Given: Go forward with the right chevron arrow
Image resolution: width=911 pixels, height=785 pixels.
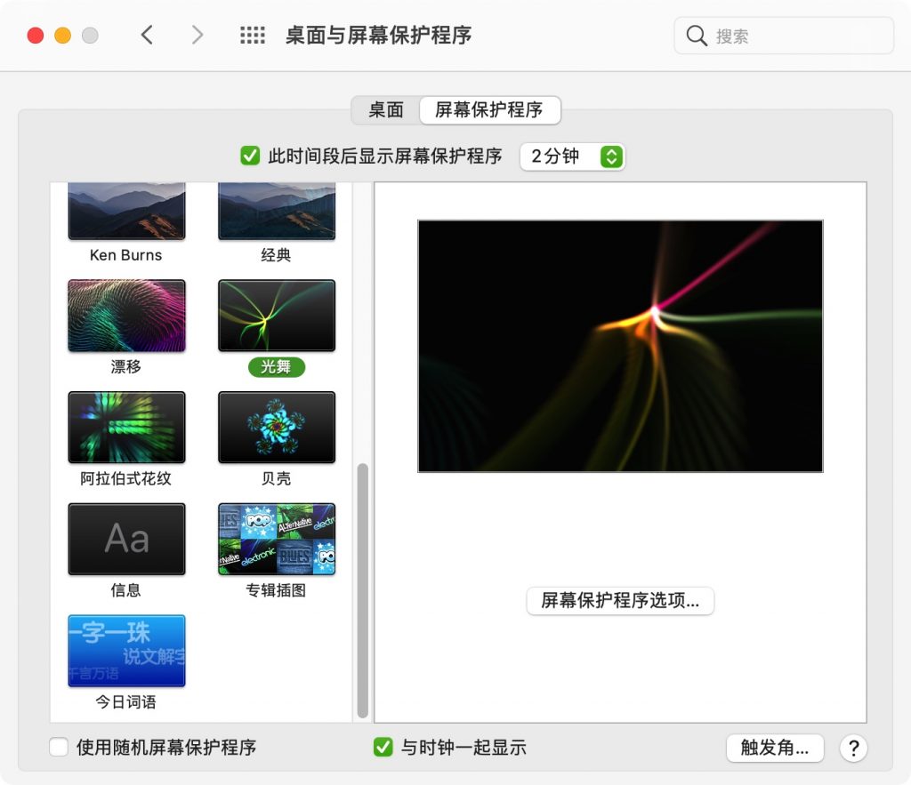Looking at the screenshot, I should [198, 35].
